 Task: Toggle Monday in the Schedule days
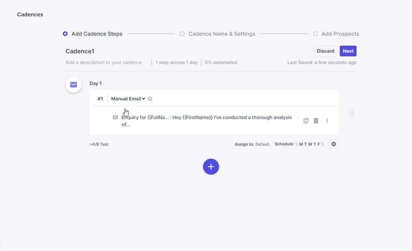(301, 144)
